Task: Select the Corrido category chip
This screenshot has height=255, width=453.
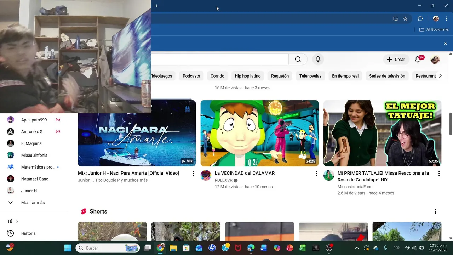Action: pos(217,76)
